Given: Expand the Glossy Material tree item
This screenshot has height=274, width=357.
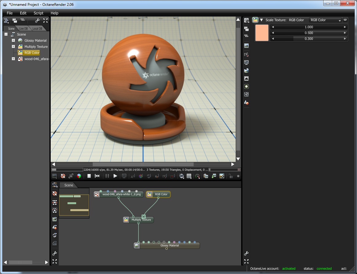Looking at the screenshot, I should (14, 40).
